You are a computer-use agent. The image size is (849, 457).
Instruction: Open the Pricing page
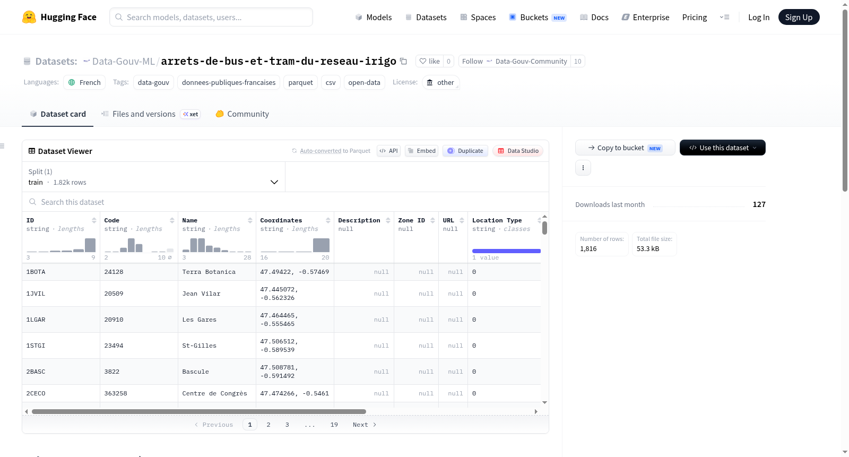[x=695, y=17]
